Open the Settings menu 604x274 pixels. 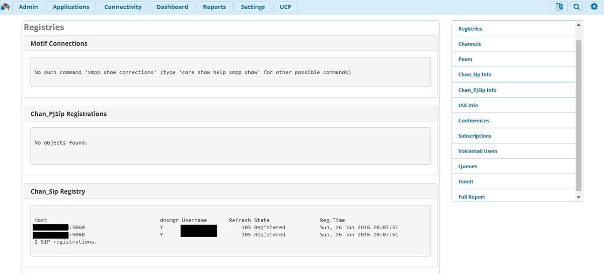[x=253, y=7]
